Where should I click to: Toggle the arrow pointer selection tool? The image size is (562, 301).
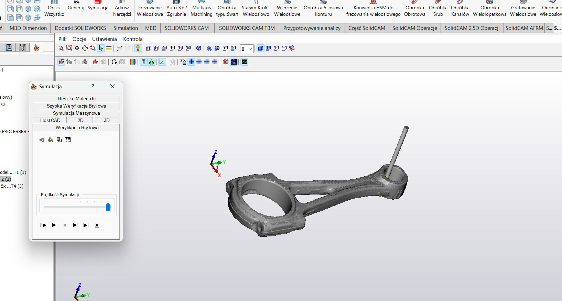[101, 48]
